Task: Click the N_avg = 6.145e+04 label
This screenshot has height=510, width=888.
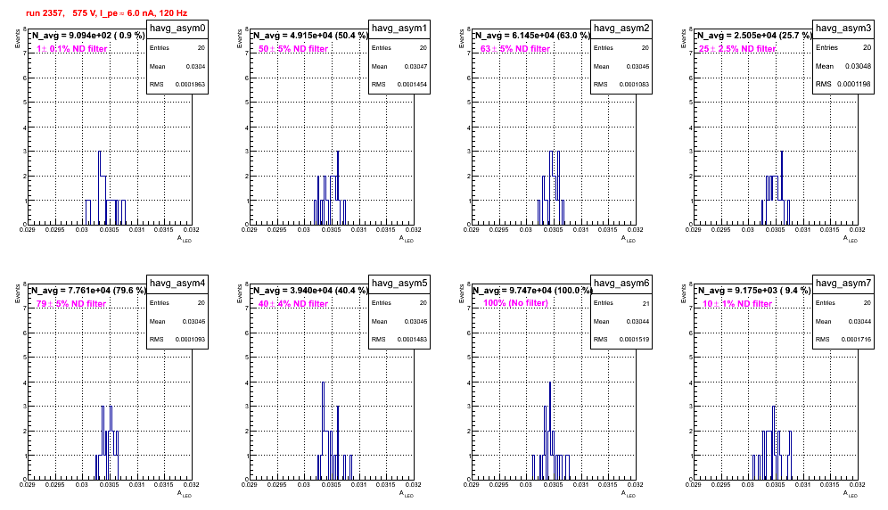Action: (x=532, y=36)
